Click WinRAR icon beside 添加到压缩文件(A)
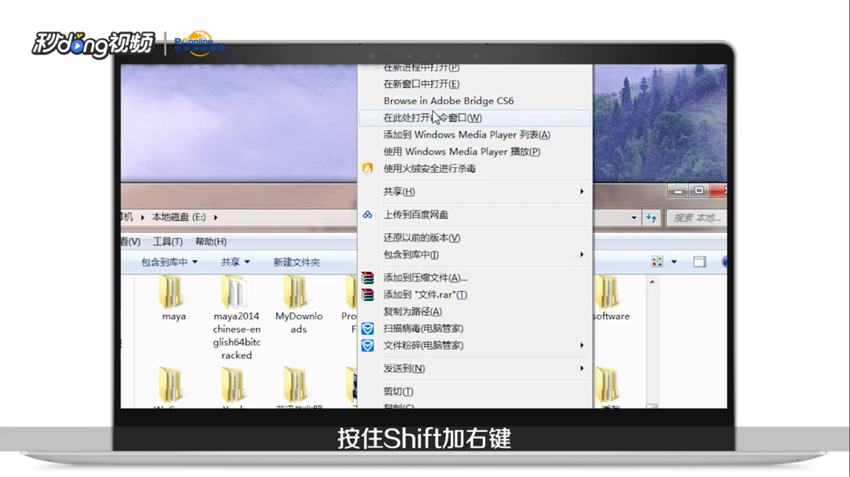The height and width of the screenshot is (477, 850). (367, 278)
